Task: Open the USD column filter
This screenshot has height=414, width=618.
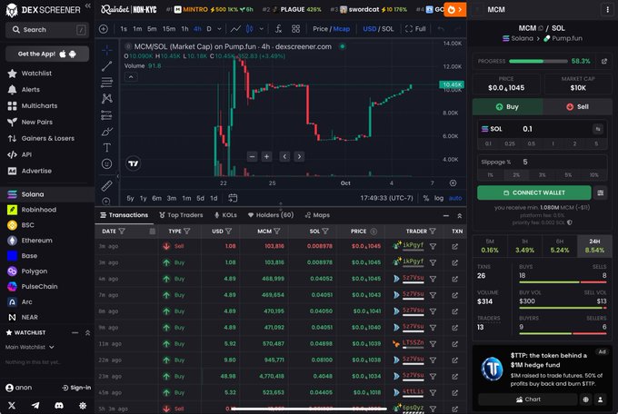Action: pos(229,232)
